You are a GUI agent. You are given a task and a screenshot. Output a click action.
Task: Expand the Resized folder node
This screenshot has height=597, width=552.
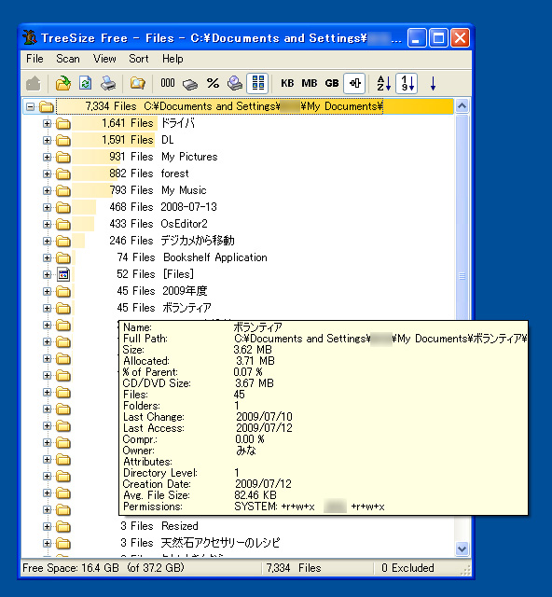(x=47, y=526)
